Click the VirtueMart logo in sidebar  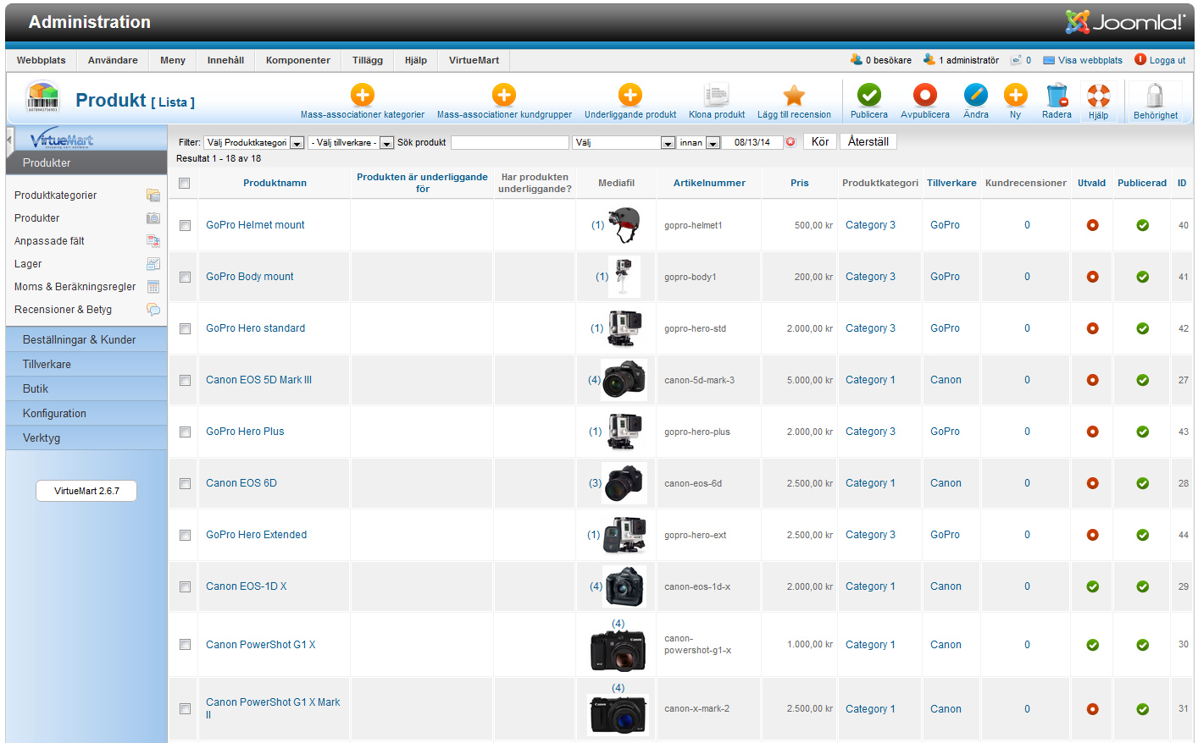(x=62, y=140)
